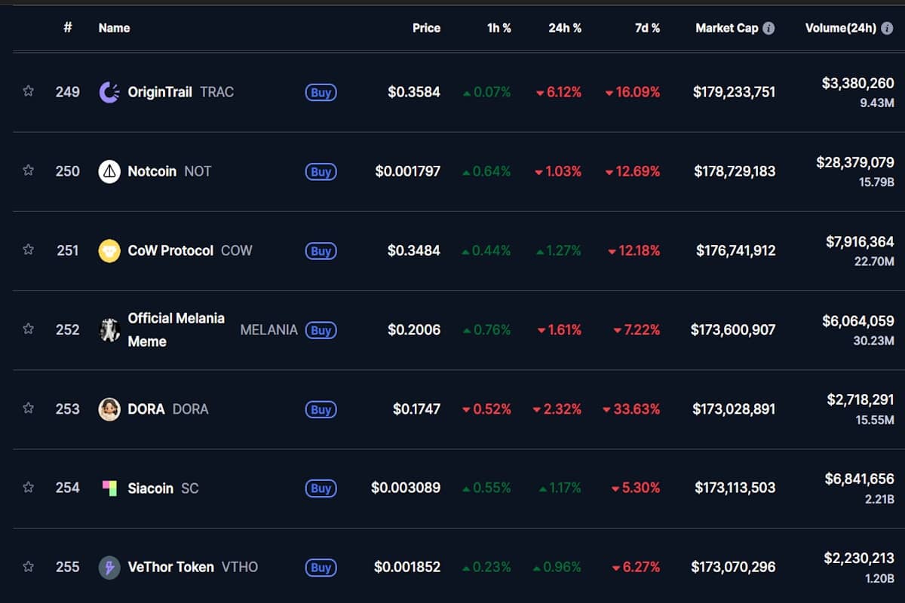905x603 pixels.
Task: Open VeThor Token coin logo
Action: coord(109,567)
